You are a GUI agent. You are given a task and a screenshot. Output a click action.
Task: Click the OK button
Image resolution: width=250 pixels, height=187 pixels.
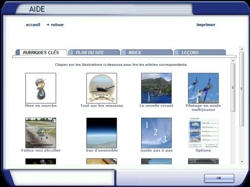pyautogui.click(x=219, y=178)
